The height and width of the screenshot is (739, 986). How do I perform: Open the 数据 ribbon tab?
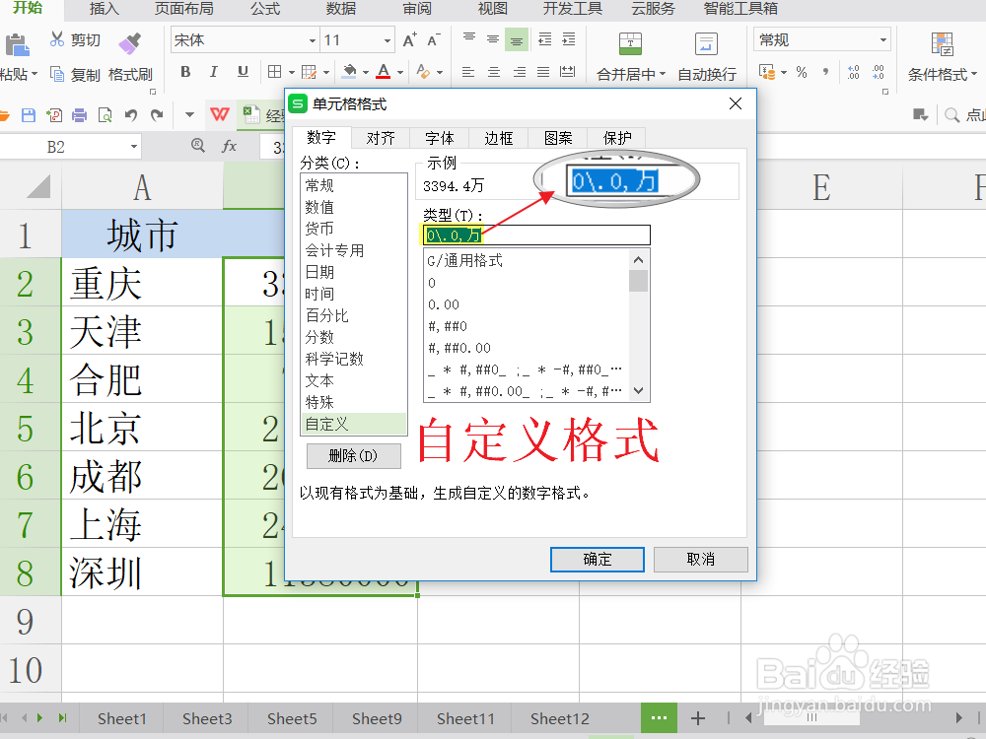[341, 9]
